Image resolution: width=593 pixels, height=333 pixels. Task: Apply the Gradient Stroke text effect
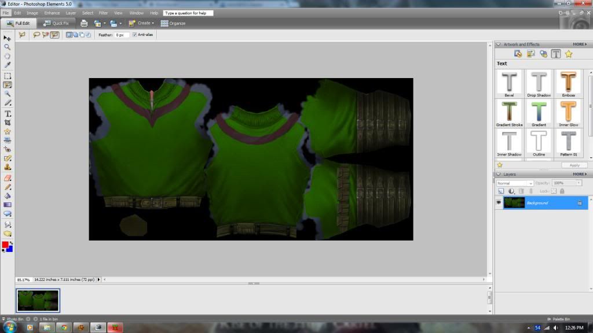[x=510, y=113]
